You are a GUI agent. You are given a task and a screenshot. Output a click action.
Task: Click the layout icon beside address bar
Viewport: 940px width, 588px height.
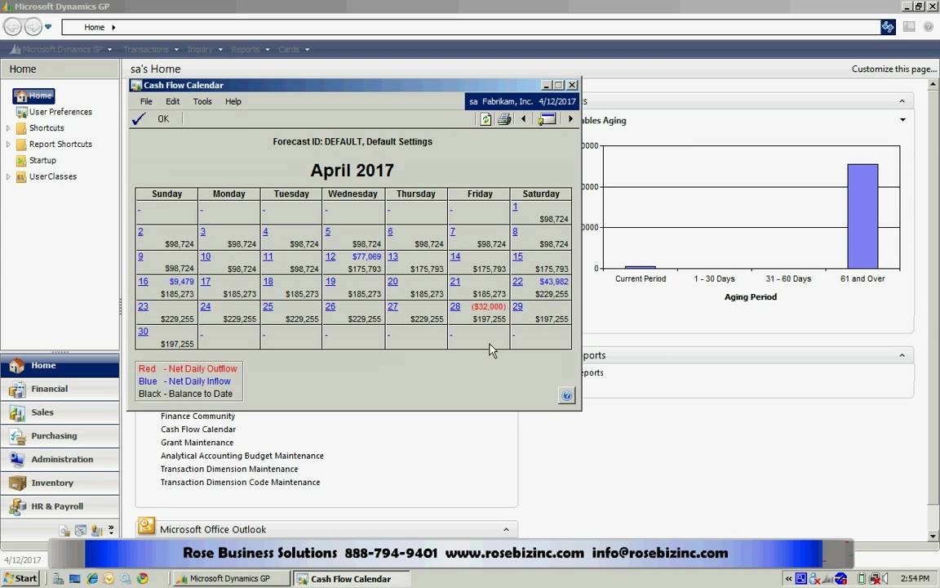click(910, 26)
